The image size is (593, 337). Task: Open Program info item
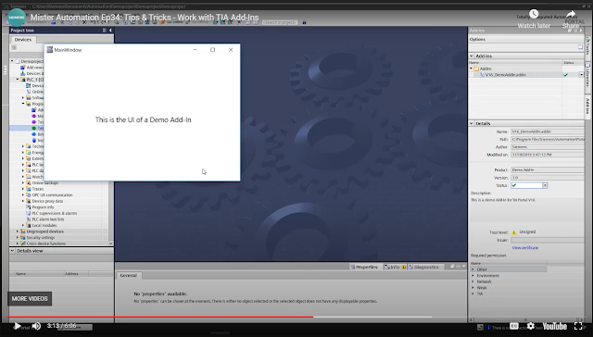coord(43,207)
